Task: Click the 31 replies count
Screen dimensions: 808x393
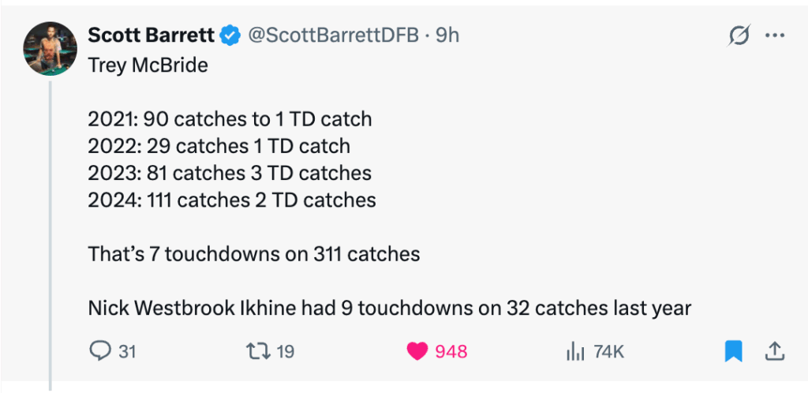Action: (126, 352)
